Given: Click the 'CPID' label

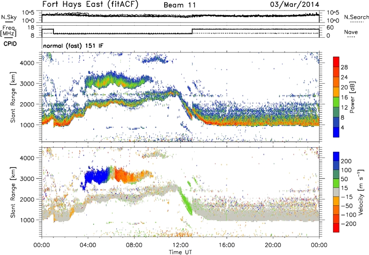Looking at the screenshot, I should click(x=10, y=44).
